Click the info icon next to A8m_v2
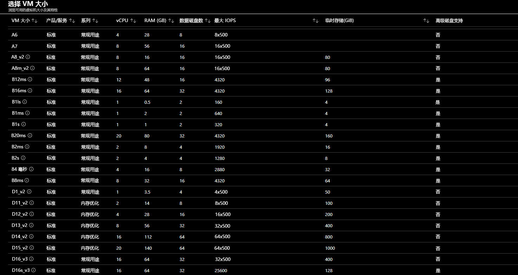This screenshot has width=518, height=275. tap(32, 68)
